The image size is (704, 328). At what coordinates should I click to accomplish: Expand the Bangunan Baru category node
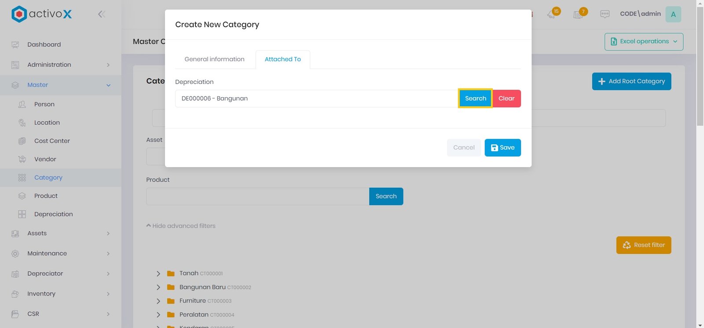pyautogui.click(x=158, y=288)
